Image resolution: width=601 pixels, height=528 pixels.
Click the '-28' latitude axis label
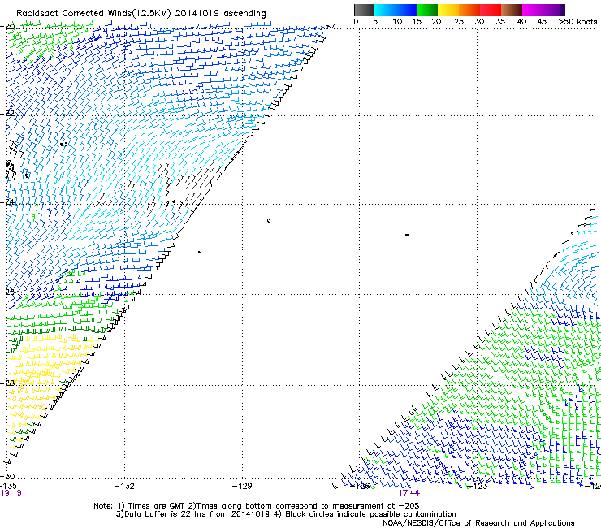7,383
